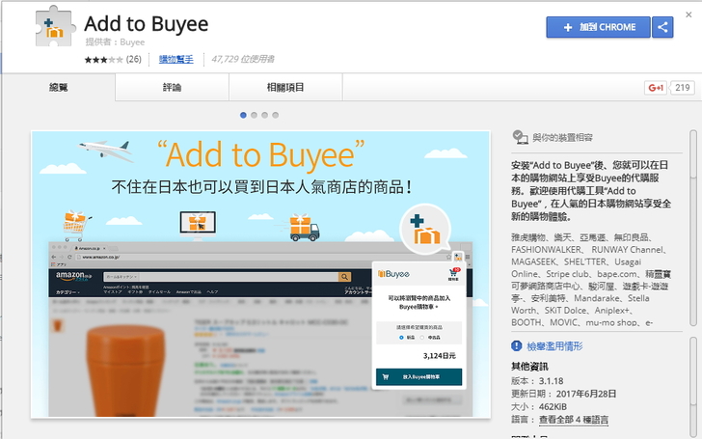Click the 版本： 3.1.18 text

click(x=537, y=381)
